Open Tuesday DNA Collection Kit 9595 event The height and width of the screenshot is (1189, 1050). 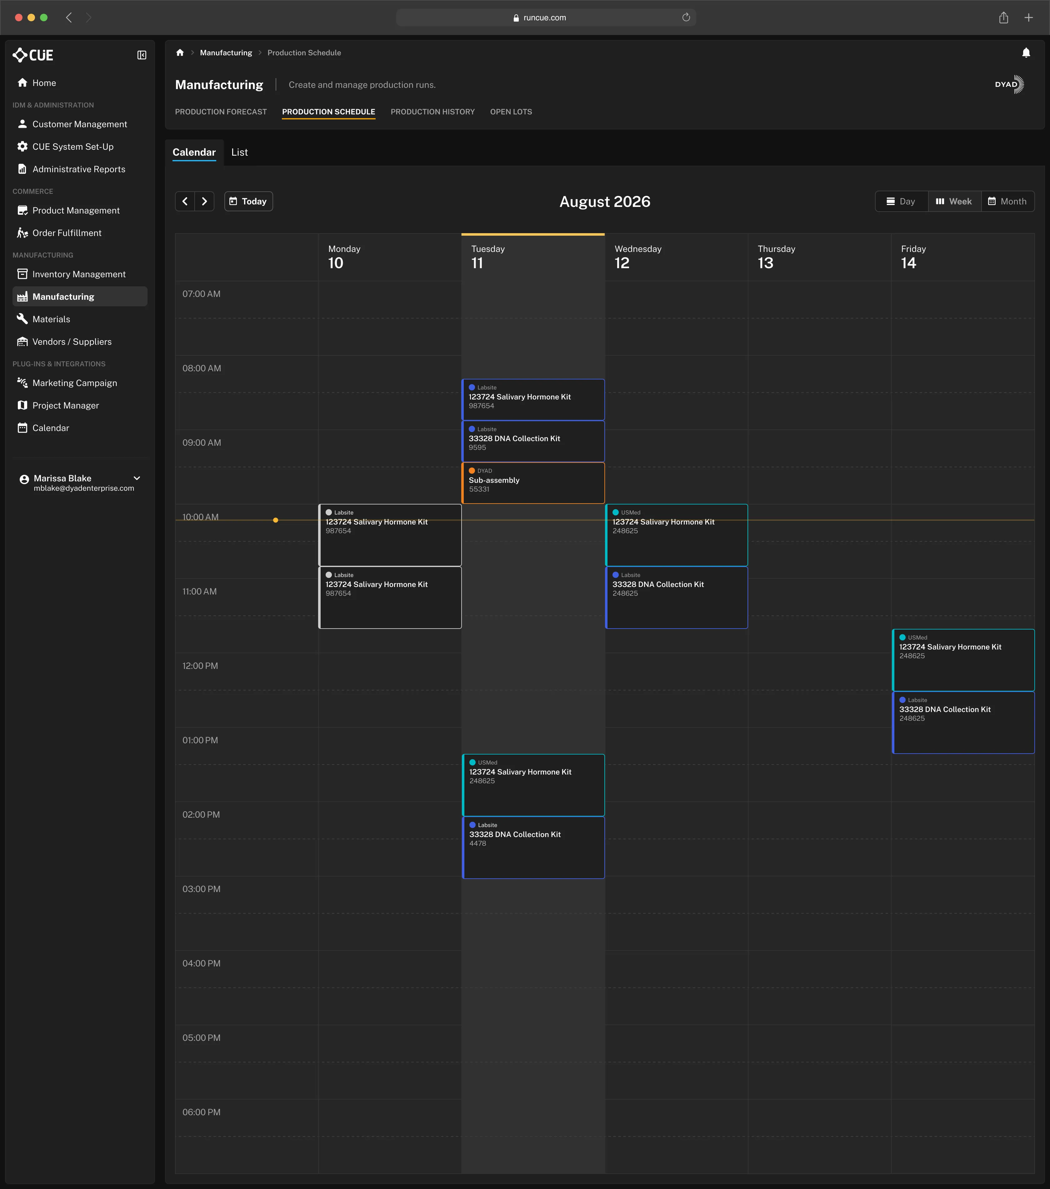(533, 441)
